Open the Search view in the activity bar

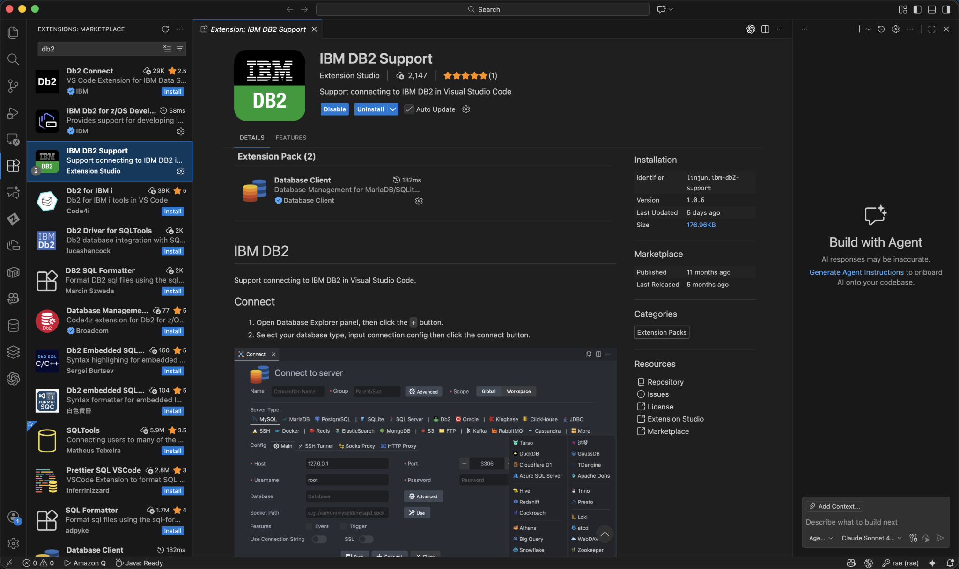point(13,59)
